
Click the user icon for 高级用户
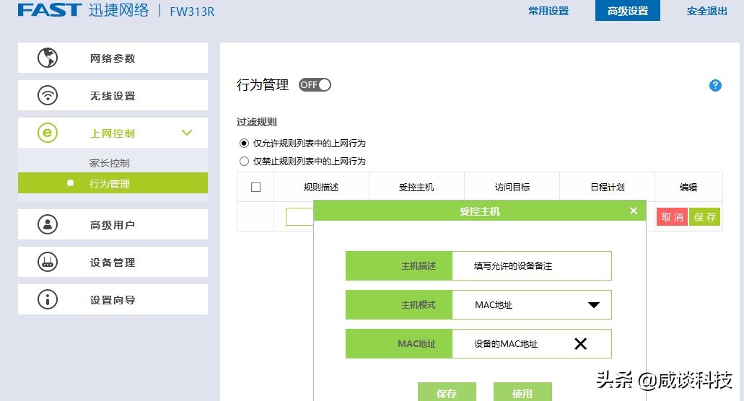(x=48, y=224)
